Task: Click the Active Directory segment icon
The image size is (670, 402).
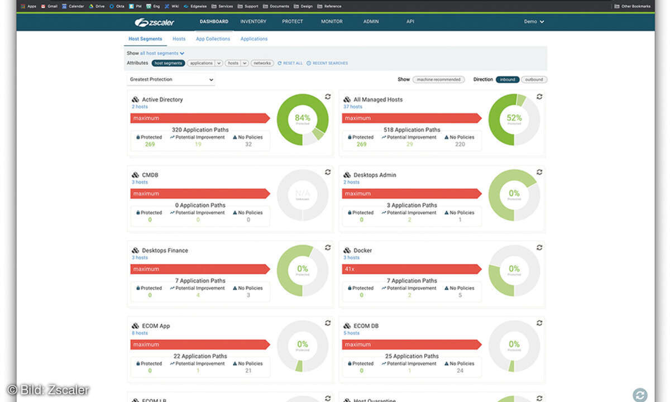Action: [x=135, y=99]
